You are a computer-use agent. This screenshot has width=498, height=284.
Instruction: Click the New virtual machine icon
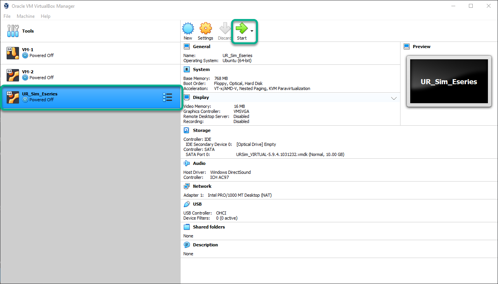[x=188, y=29]
